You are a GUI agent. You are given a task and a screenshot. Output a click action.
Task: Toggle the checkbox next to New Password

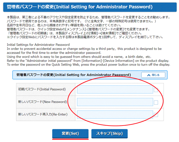click(x=156, y=103)
